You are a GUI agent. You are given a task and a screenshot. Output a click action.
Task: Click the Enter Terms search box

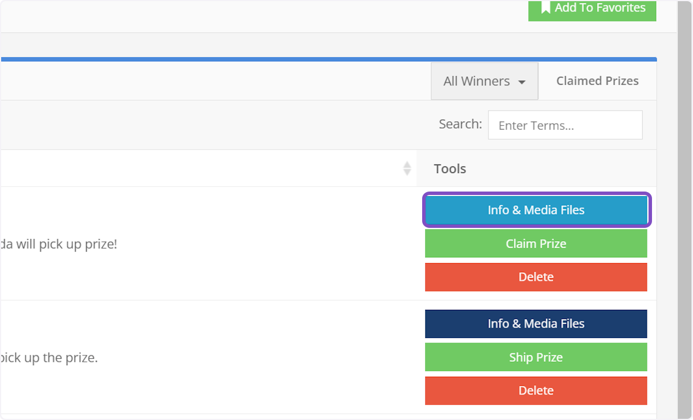(565, 125)
